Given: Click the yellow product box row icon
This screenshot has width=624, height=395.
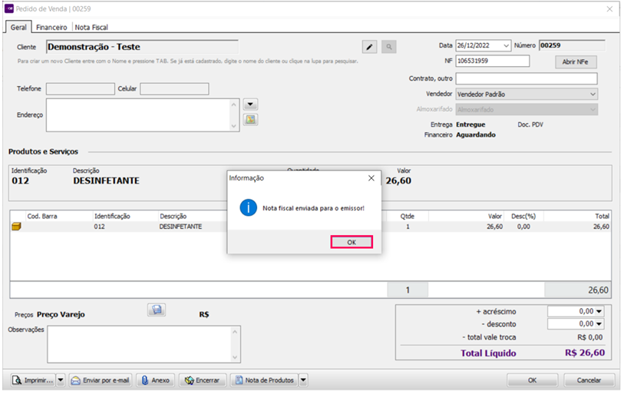Looking at the screenshot, I should [x=16, y=227].
